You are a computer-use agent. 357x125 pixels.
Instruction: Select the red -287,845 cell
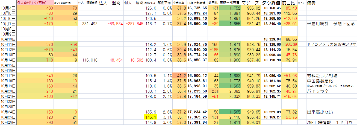tap(134, 24)
